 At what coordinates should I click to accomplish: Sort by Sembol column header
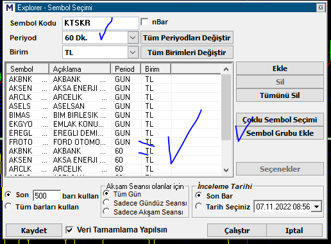28,69
